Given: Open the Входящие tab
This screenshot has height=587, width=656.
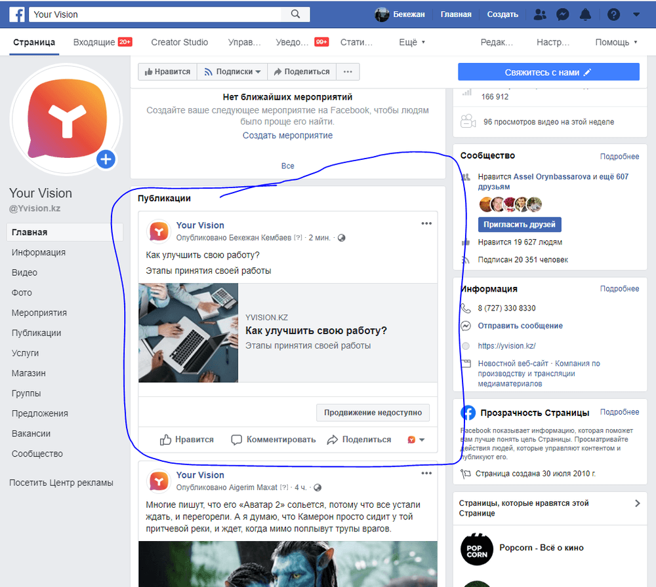Looking at the screenshot, I should [x=102, y=42].
